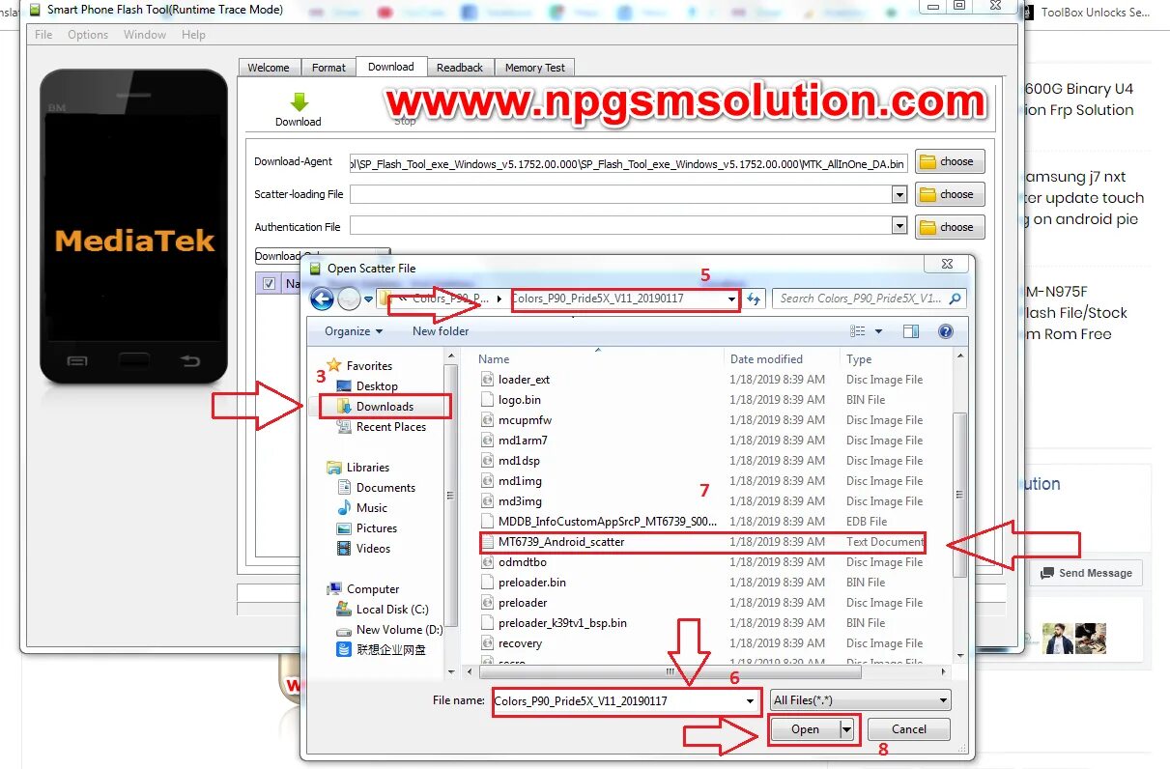The image size is (1170, 769).
Task: Toggle the checkbox in the partition table header
Action: click(270, 284)
